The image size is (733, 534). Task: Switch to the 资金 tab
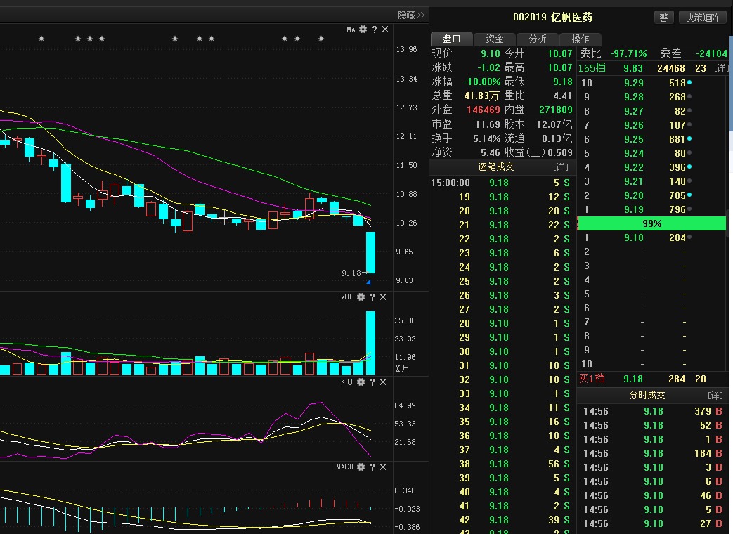tap(495, 39)
